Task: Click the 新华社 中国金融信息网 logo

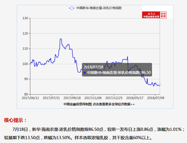Action: (x=151, y=15)
